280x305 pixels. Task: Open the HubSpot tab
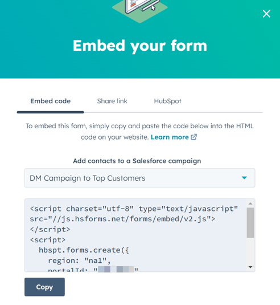click(x=167, y=101)
